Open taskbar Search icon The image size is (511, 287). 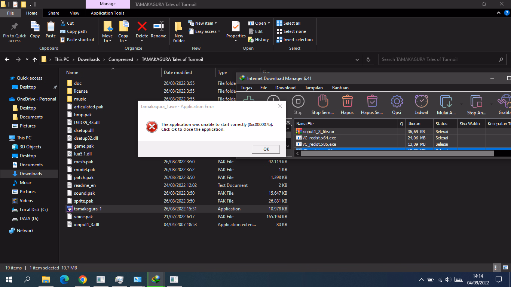27,280
